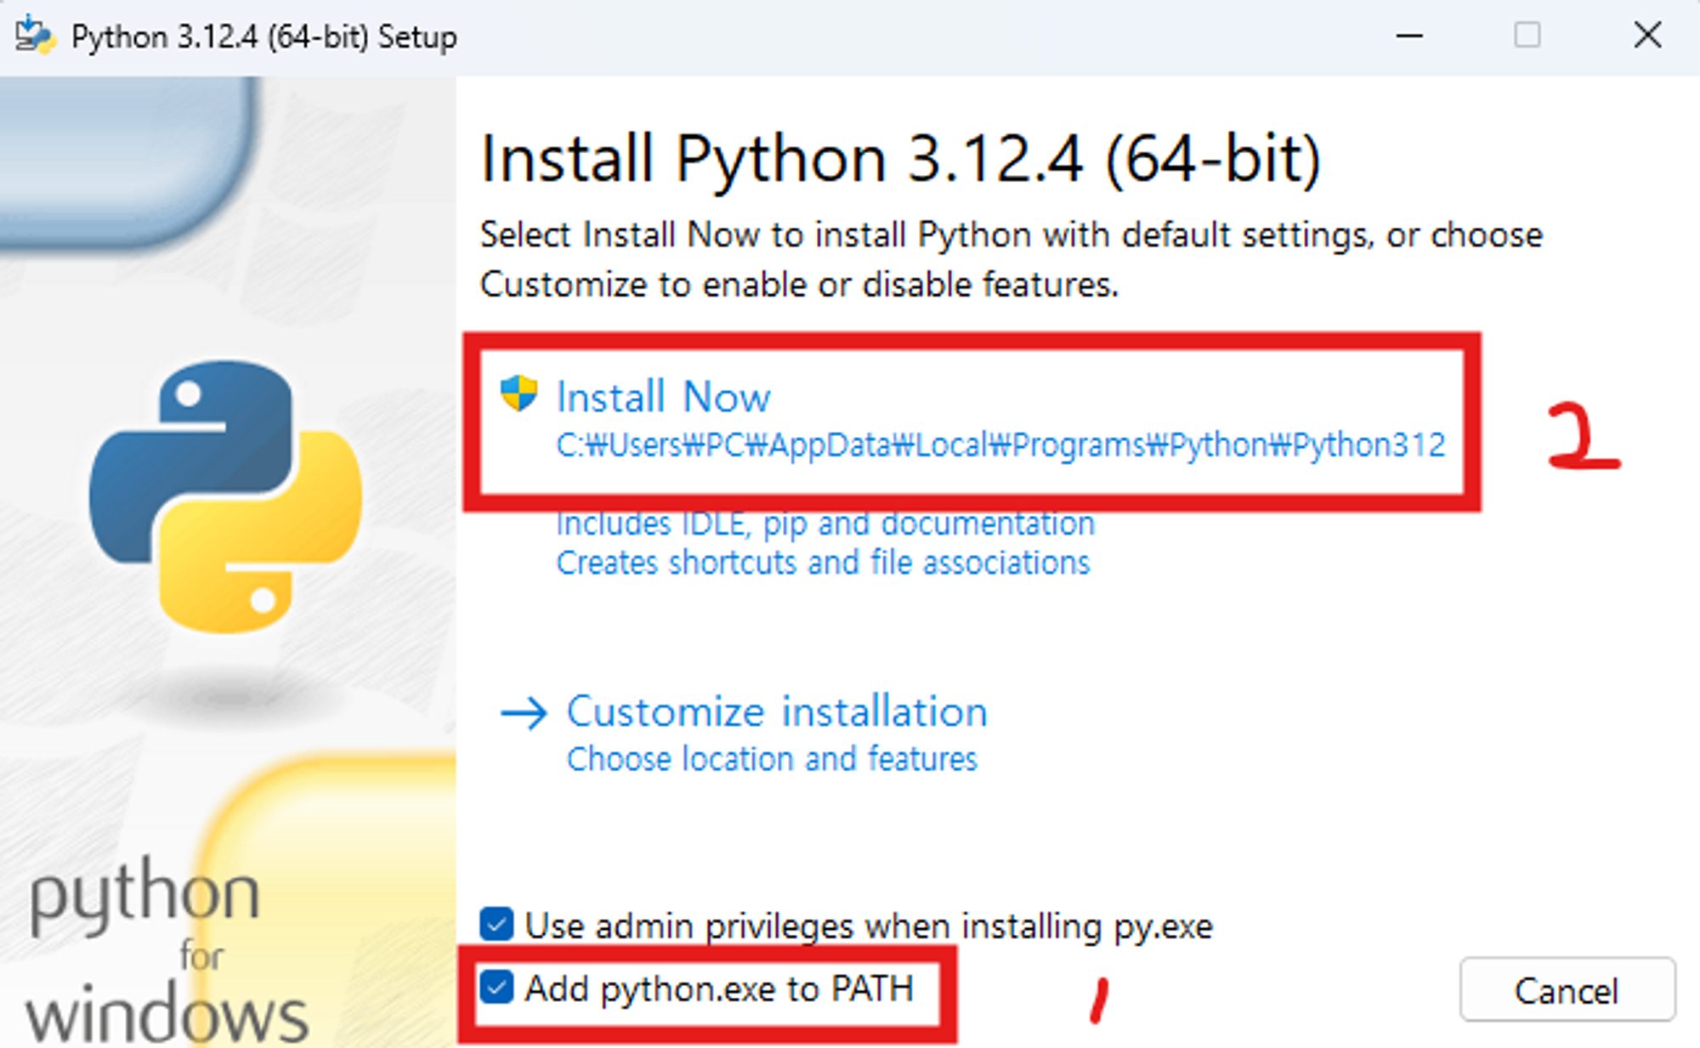Minimize the Python Setup window
Viewport: 1700px width, 1048px height.
coord(1408,36)
